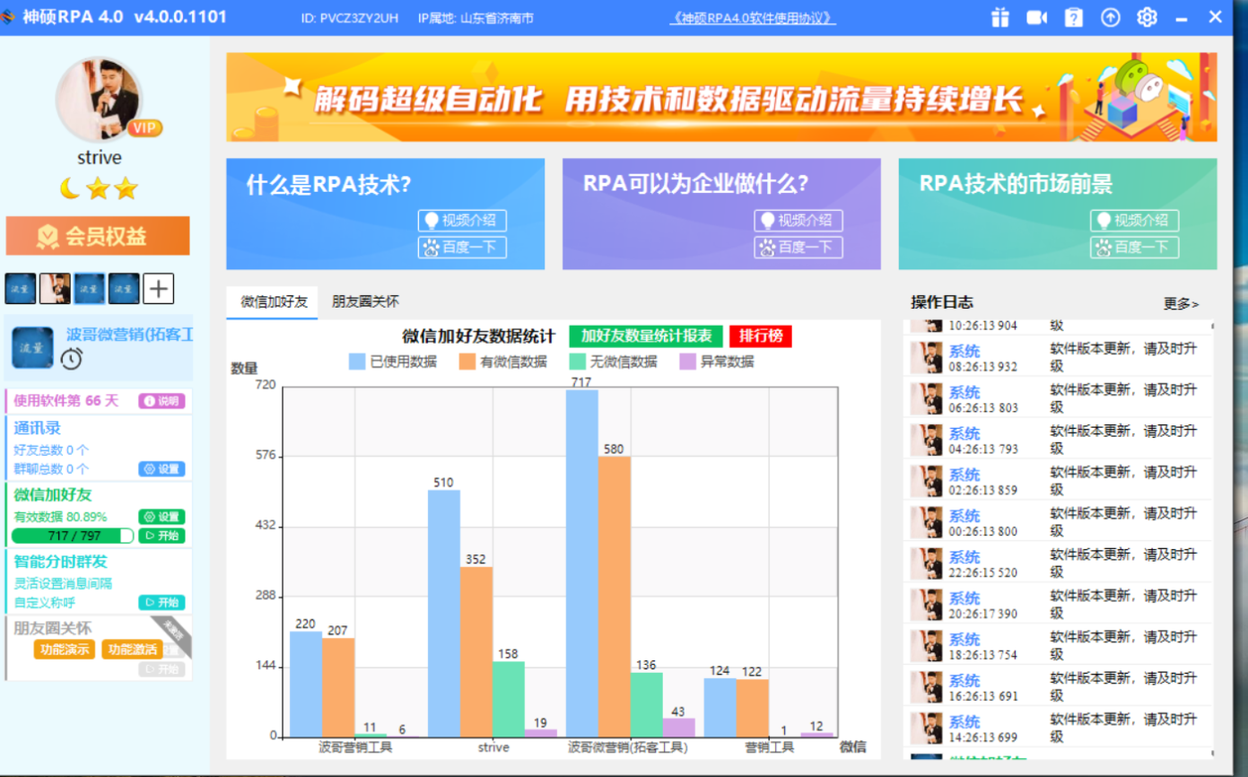
Task: Open 通讯录 设置 settings button
Action: tap(161, 469)
